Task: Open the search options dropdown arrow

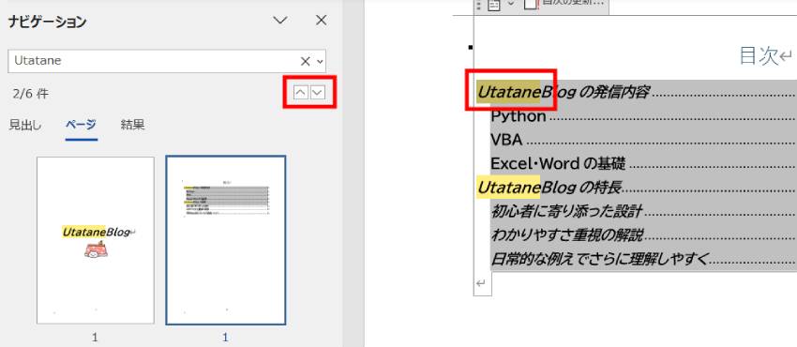Action: (320, 62)
